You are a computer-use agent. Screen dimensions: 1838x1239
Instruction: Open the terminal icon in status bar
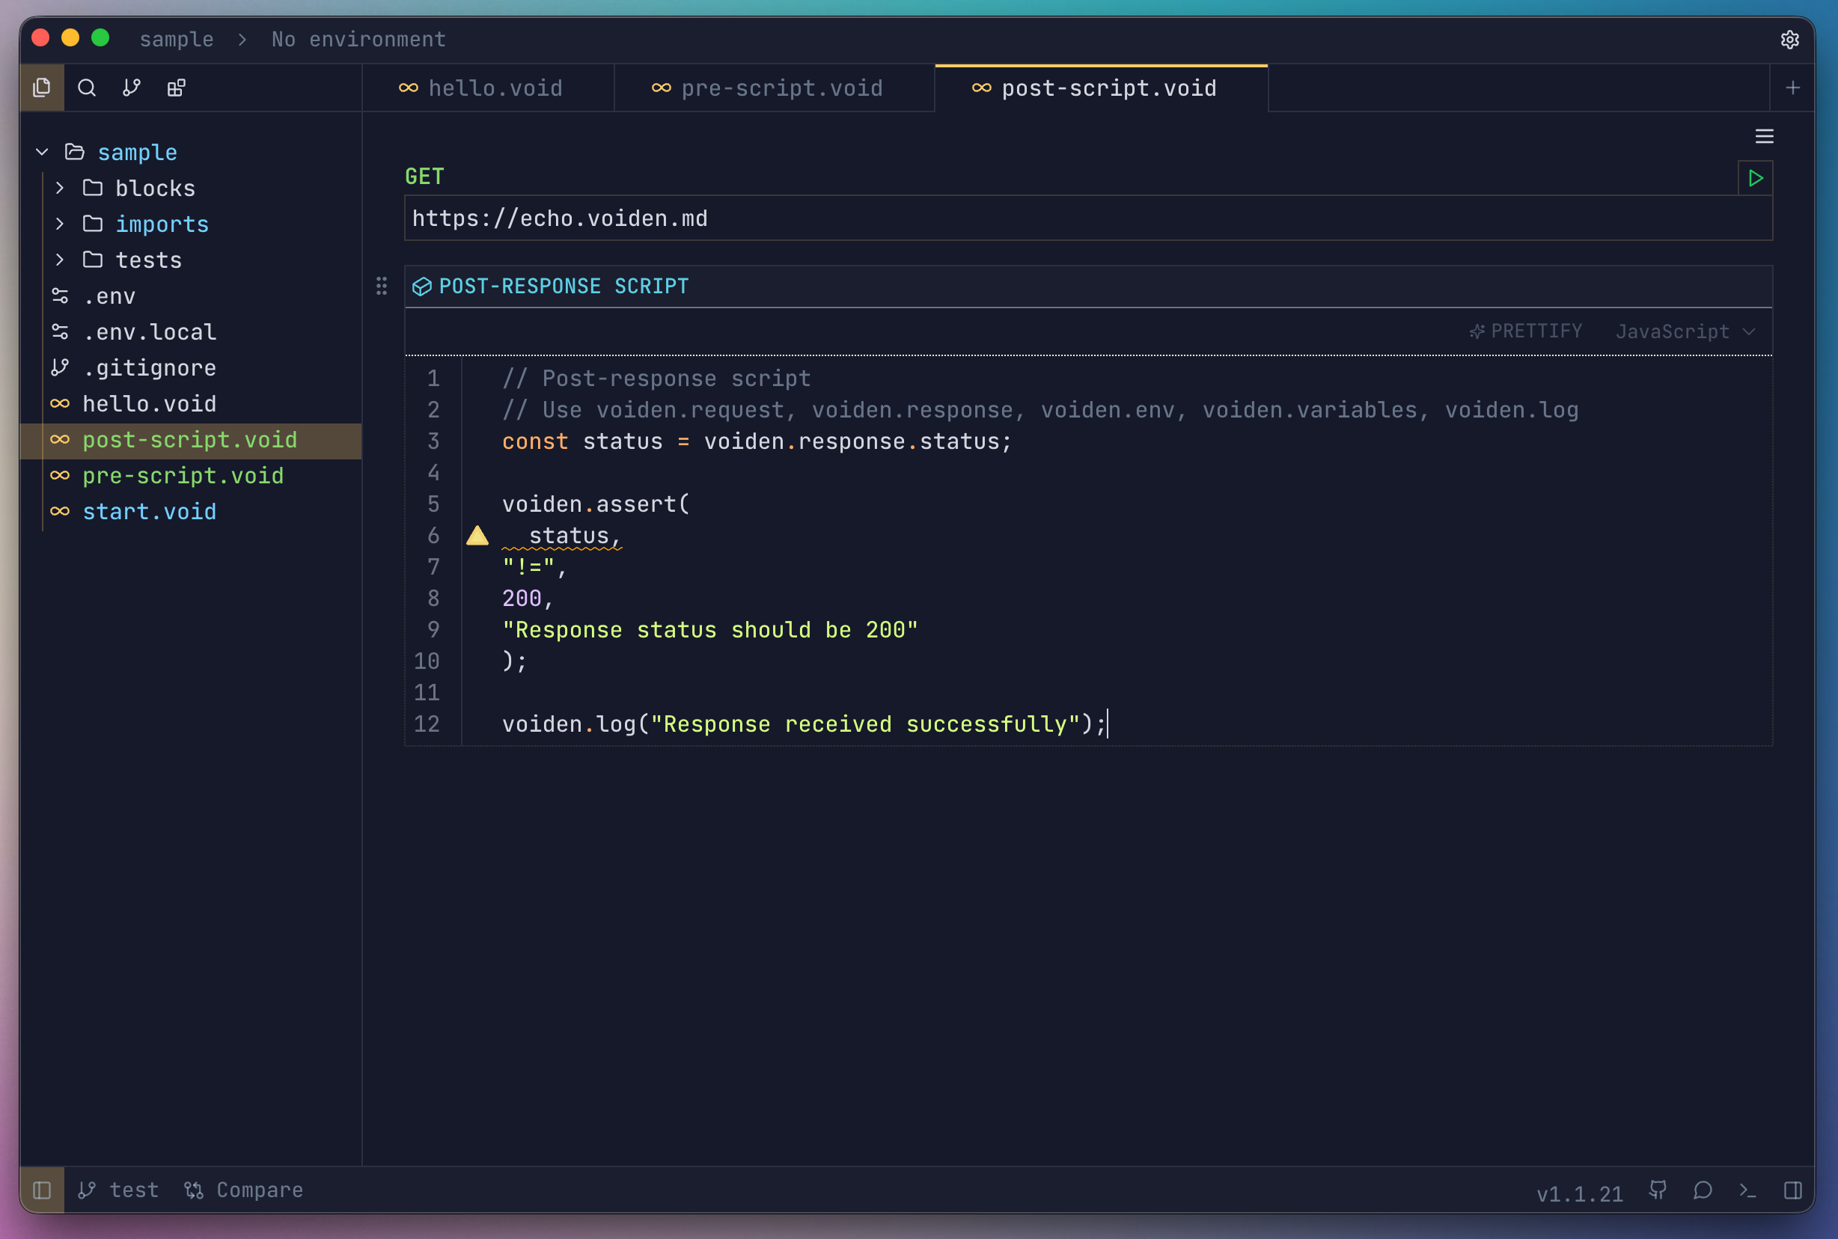pos(1747,1191)
